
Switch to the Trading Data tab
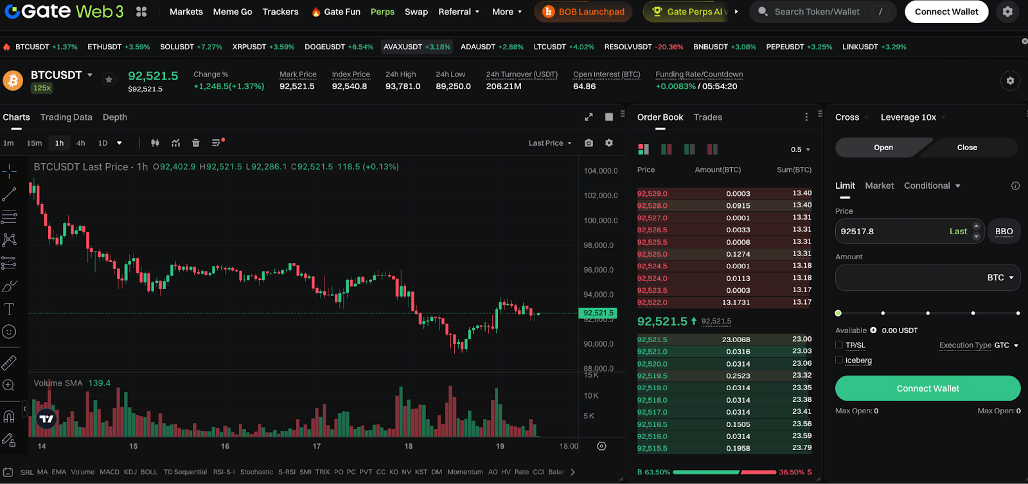[66, 117]
